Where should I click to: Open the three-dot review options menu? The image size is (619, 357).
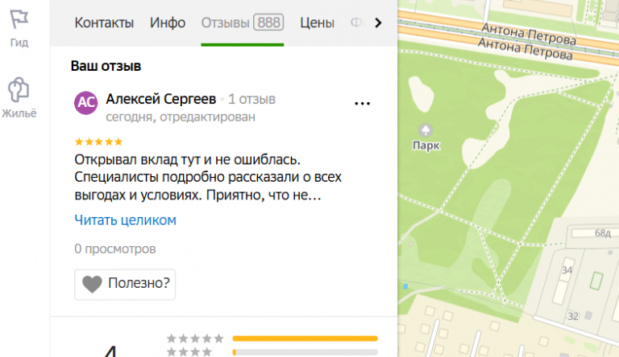pos(362,104)
